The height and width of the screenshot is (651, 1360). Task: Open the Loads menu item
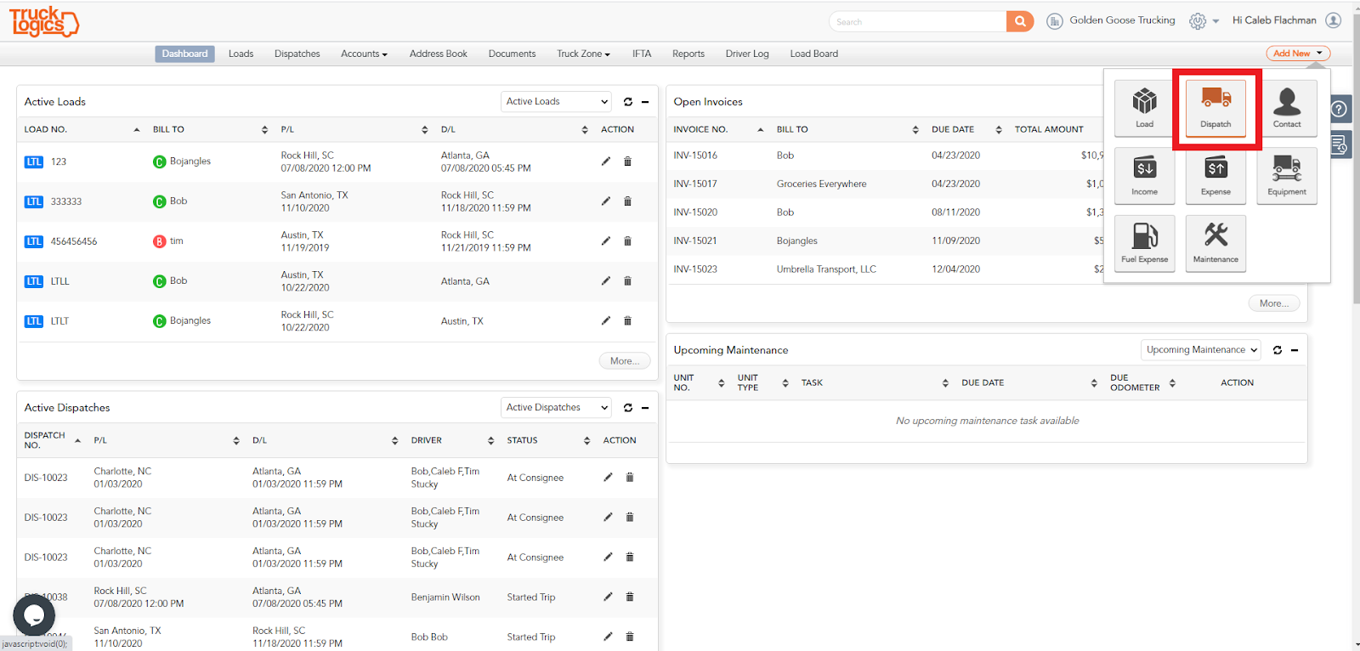pos(241,54)
